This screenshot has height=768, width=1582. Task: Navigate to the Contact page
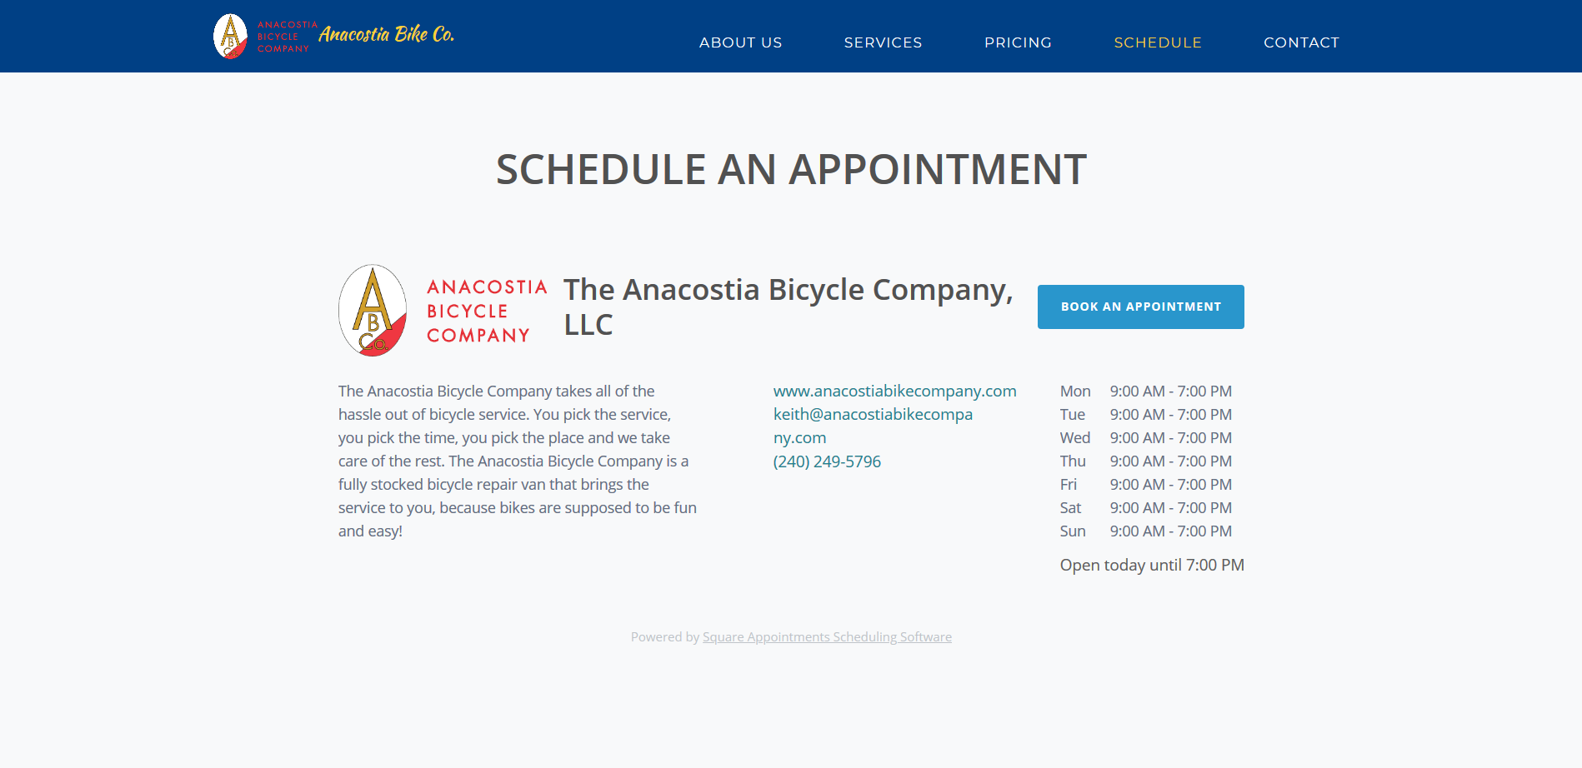pyautogui.click(x=1301, y=42)
